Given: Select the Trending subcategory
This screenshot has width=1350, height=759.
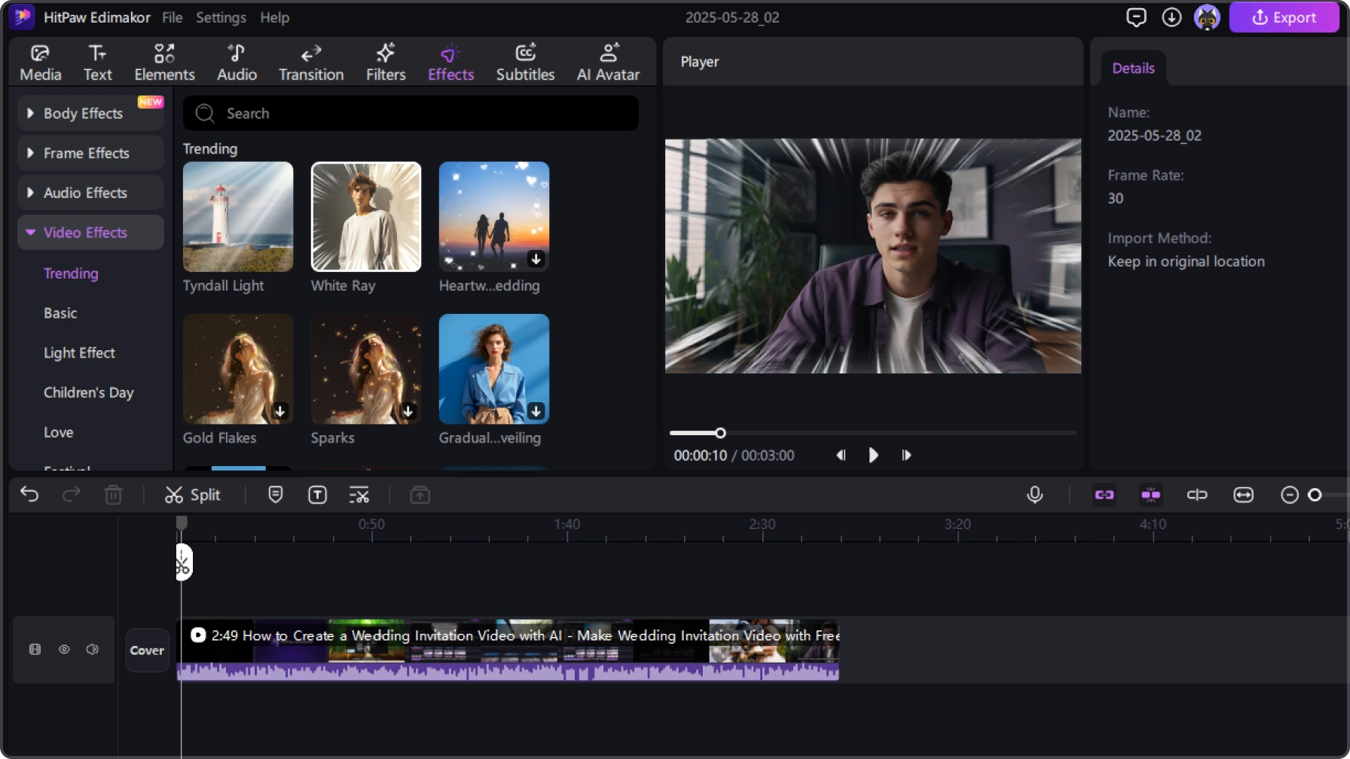Looking at the screenshot, I should [71, 273].
